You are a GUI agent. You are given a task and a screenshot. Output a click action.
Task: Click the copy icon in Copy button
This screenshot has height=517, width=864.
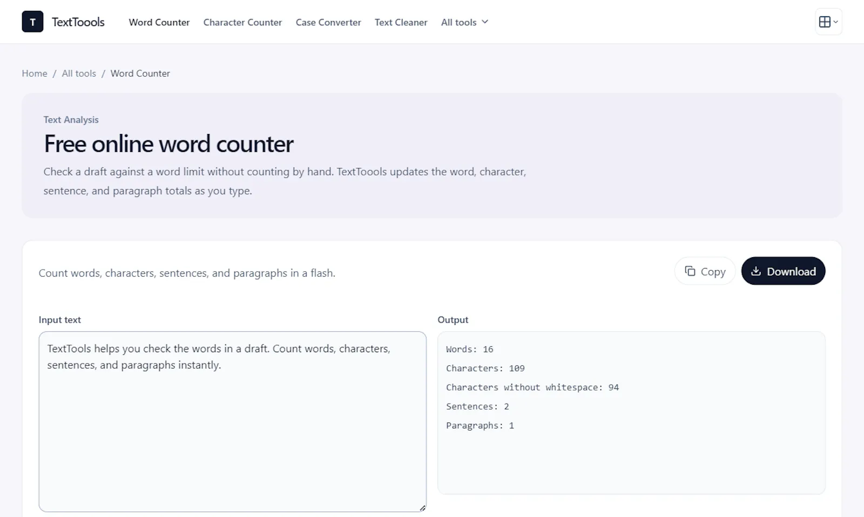pyautogui.click(x=690, y=271)
